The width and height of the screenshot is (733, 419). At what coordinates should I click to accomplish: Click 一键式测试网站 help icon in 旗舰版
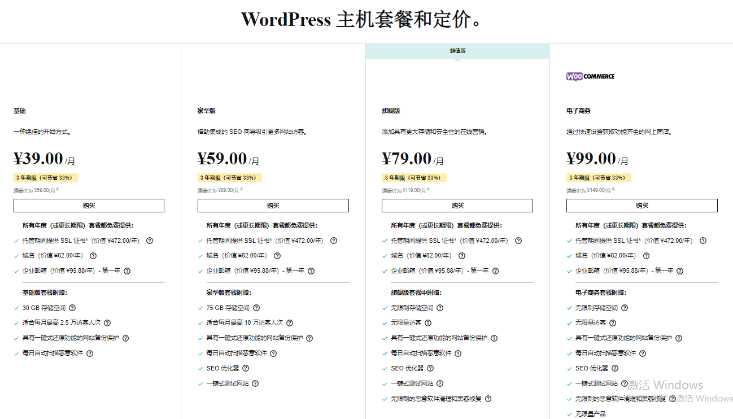pos(440,383)
